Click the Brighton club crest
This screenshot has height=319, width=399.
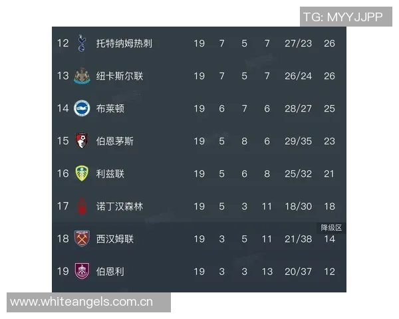click(82, 108)
